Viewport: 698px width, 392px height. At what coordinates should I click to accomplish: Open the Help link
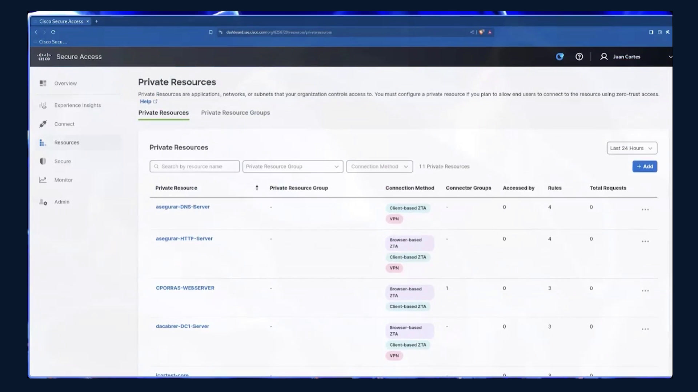[148, 102]
